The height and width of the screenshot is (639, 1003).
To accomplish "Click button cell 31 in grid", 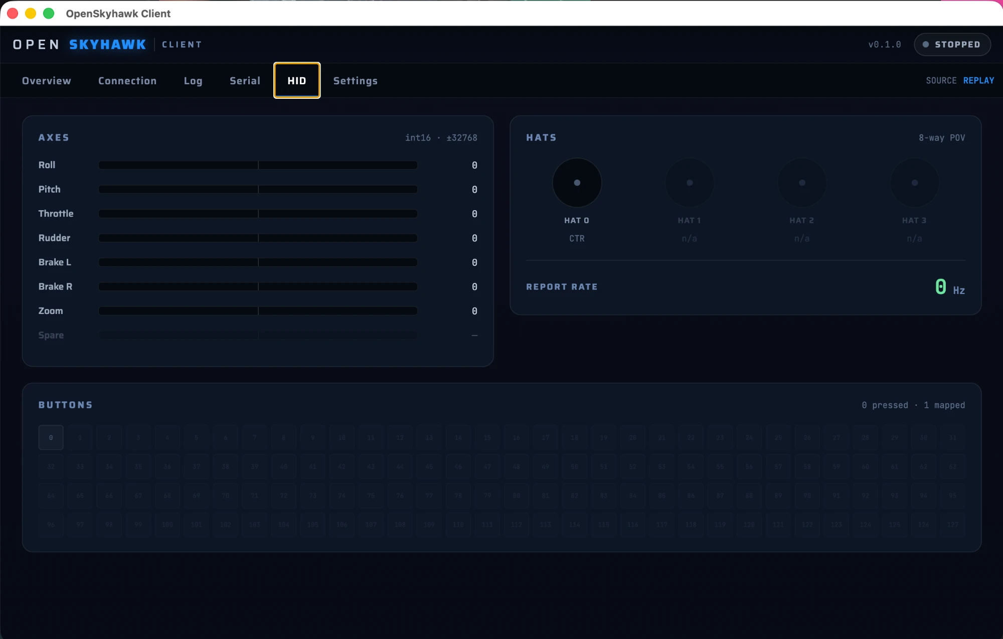I will [952, 437].
